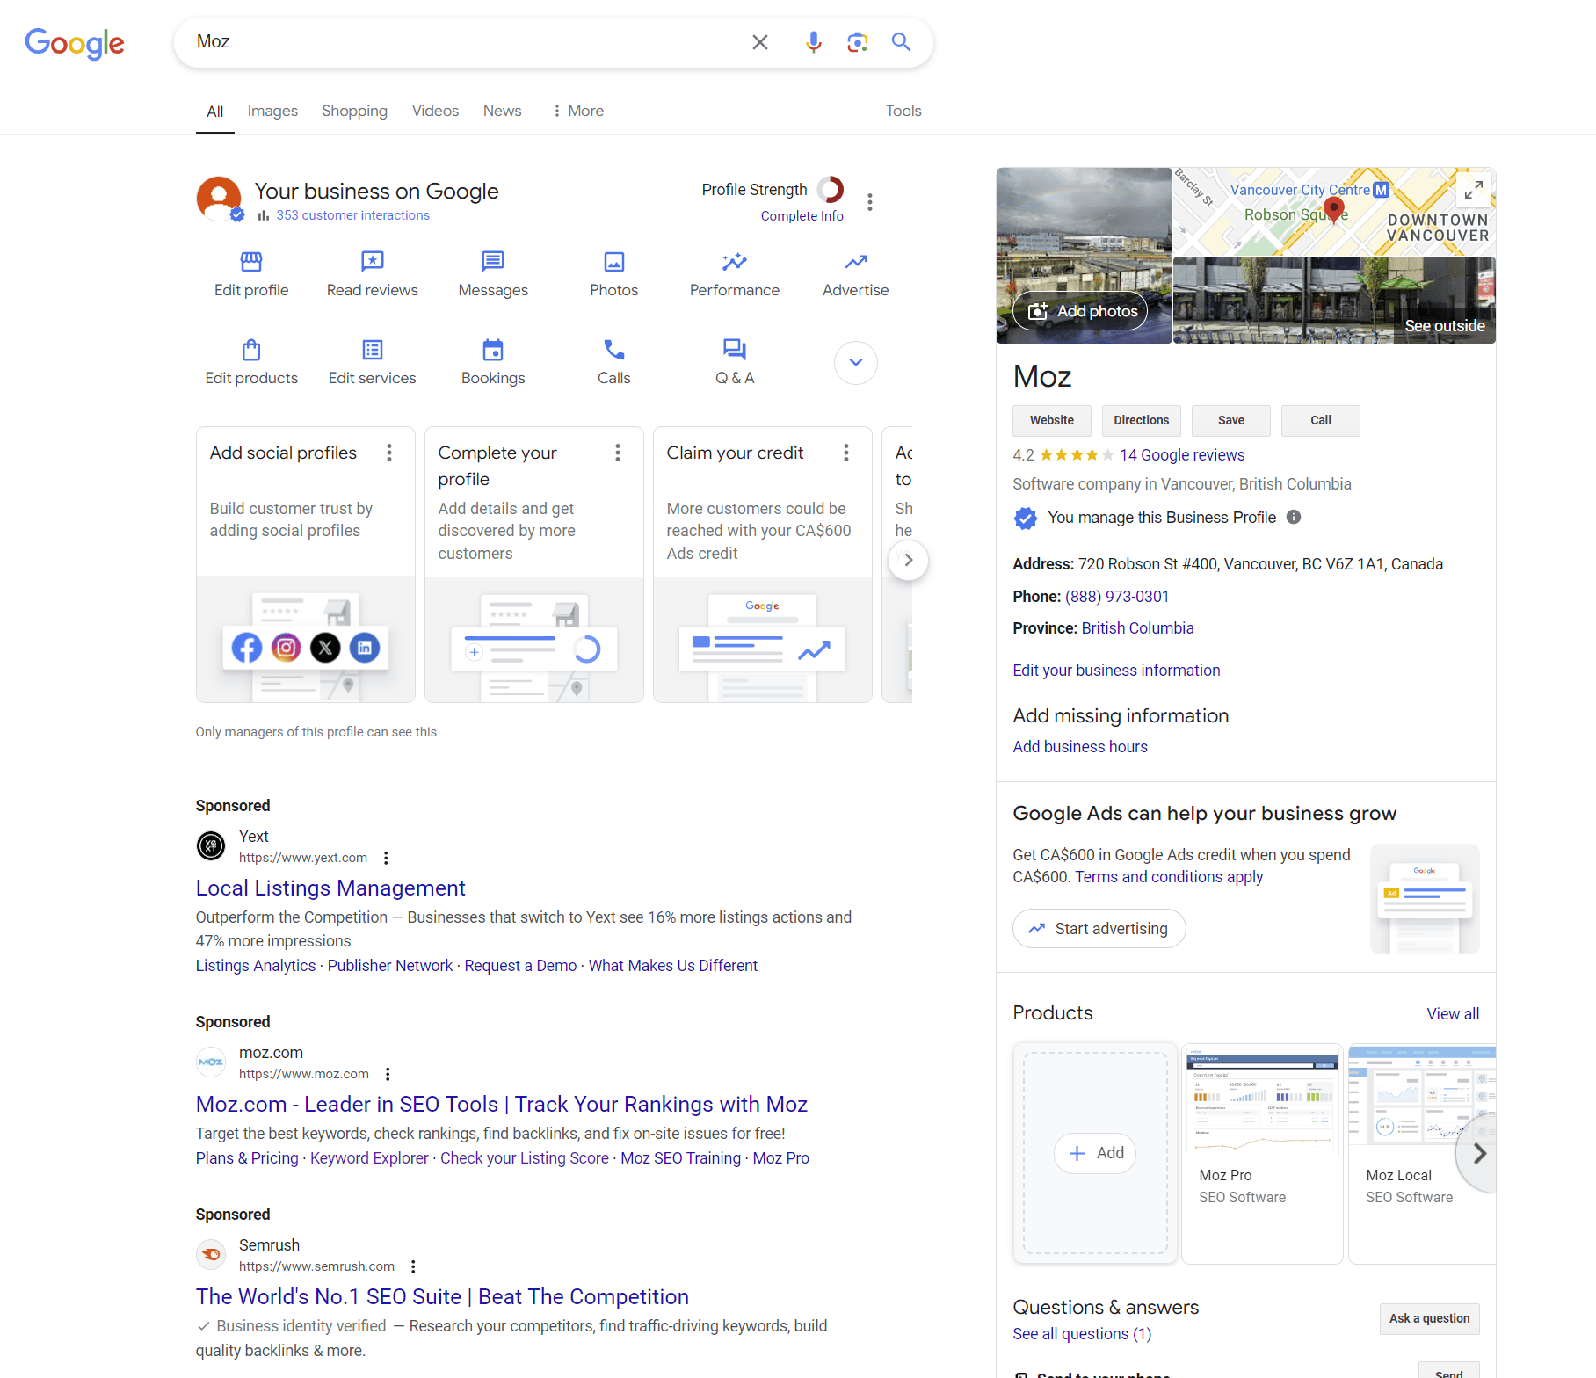
Task: Open Google Lens image search
Action: point(857,42)
